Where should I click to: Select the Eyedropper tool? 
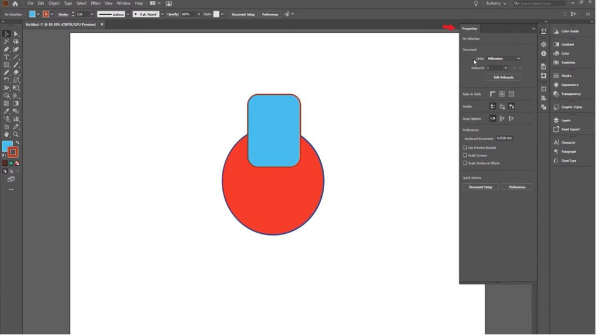point(6,111)
